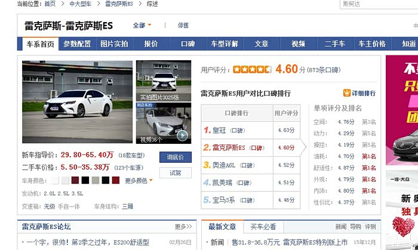Open forum post 一个字，很帅
This screenshot has width=418, height=250.
tap(88, 243)
